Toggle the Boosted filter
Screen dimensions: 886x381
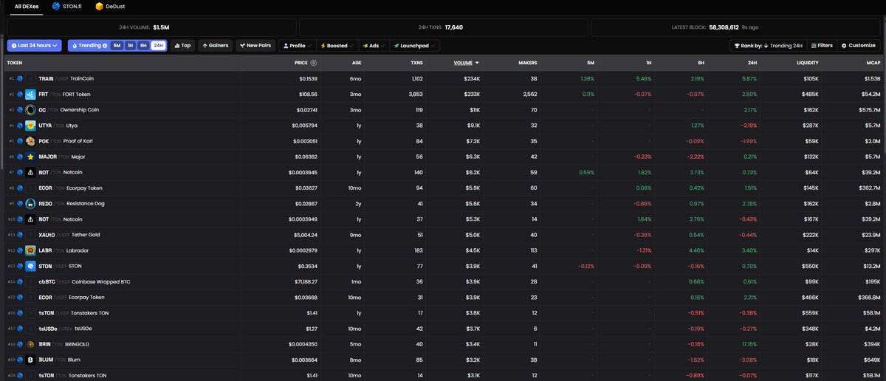(339, 45)
